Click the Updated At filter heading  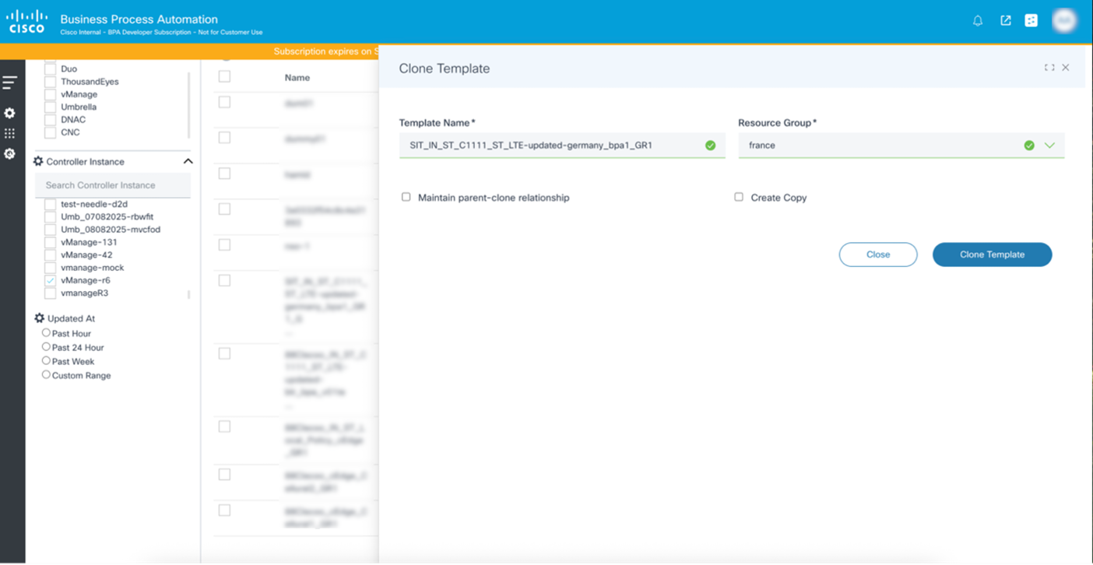[x=71, y=318]
